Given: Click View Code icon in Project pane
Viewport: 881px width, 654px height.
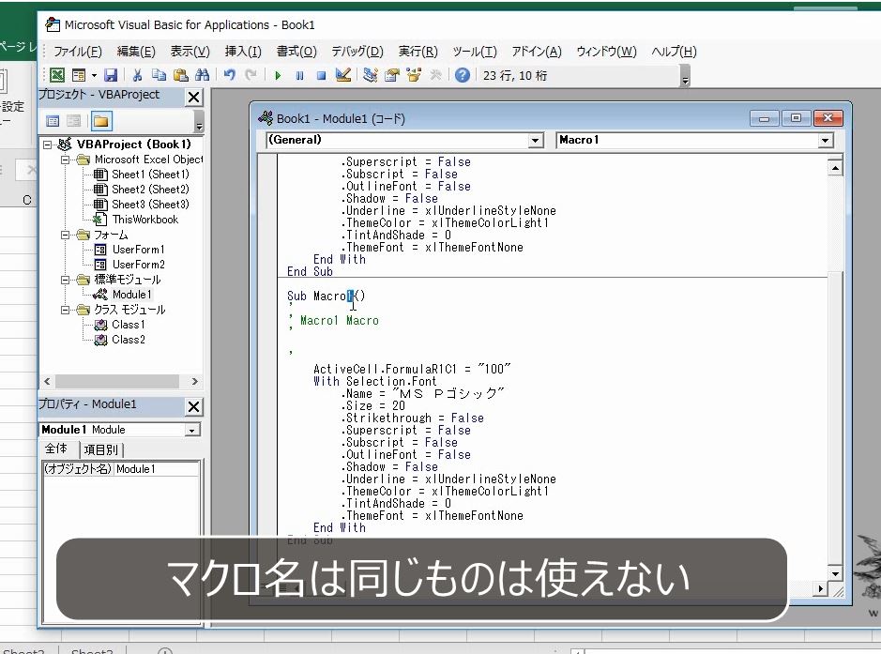Looking at the screenshot, I should click(x=53, y=121).
